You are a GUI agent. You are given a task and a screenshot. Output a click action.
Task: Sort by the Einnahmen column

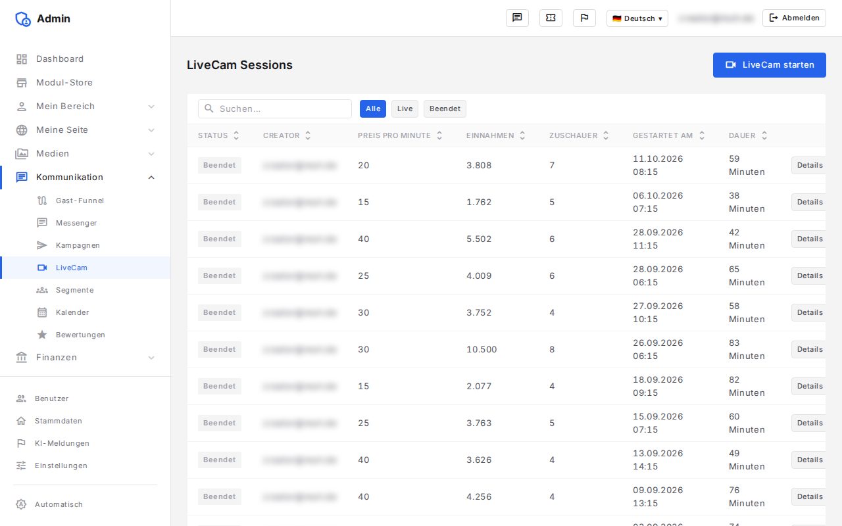coord(496,135)
